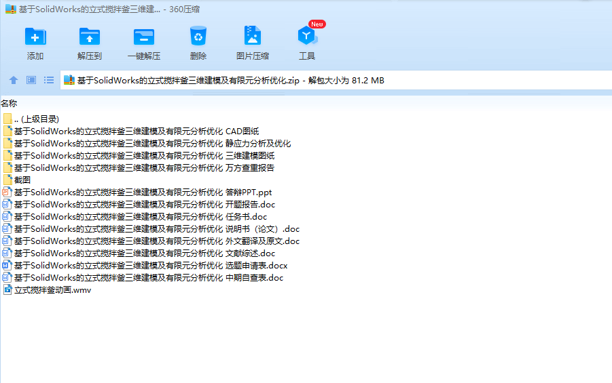
Task: Select the 选题申请表.docx file
Action: pyautogui.click(x=145, y=266)
